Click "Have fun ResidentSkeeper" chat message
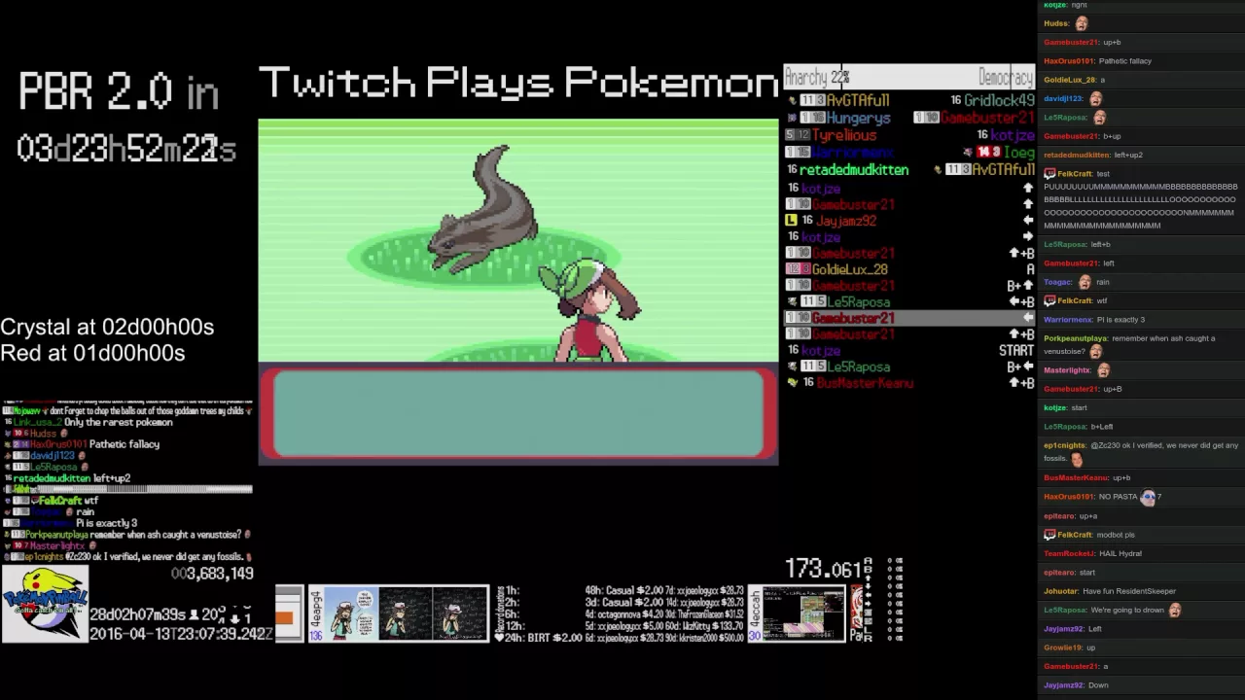 (x=1129, y=592)
